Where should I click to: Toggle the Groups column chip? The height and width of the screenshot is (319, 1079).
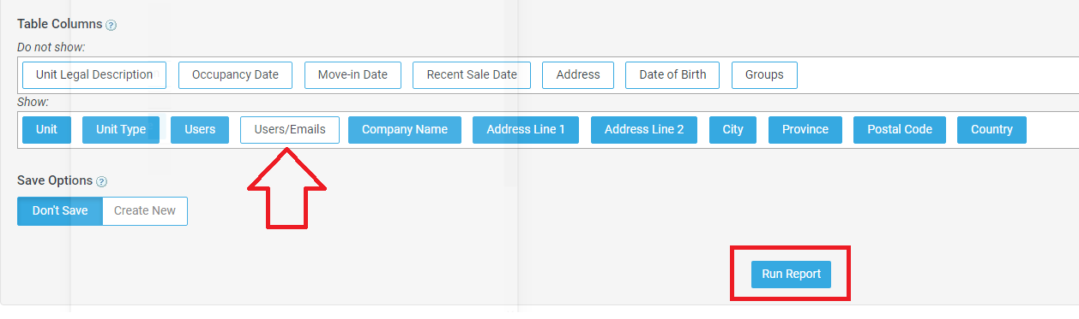tap(764, 74)
